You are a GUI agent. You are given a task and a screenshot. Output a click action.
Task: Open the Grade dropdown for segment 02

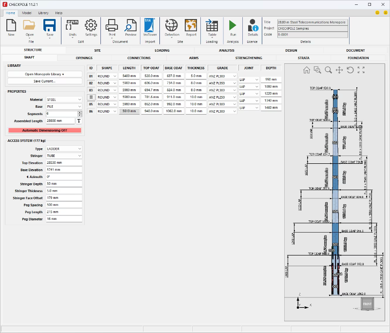[222, 83]
